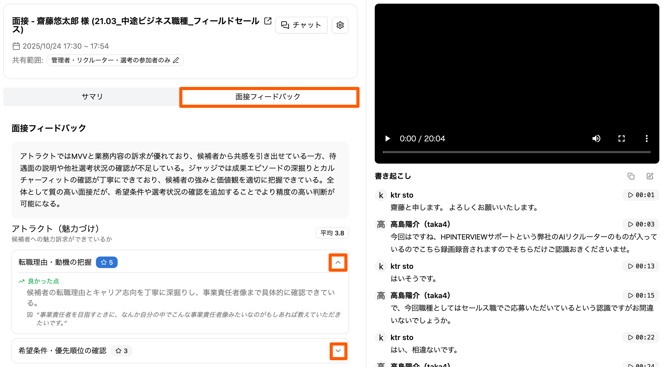Edit the sharing scope via the pencil icon
This screenshot has width=663, height=367.
coord(176,60)
